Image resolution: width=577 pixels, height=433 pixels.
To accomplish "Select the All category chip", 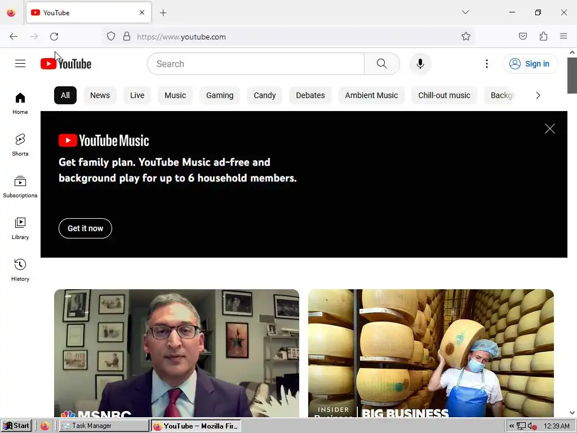I will click(65, 95).
